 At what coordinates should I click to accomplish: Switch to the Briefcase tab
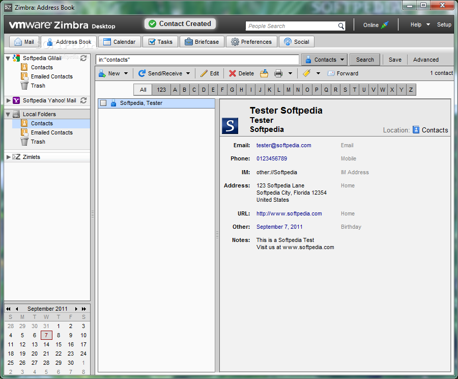(202, 42)
